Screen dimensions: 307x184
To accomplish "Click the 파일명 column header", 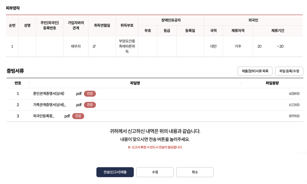I will (135, 83).
